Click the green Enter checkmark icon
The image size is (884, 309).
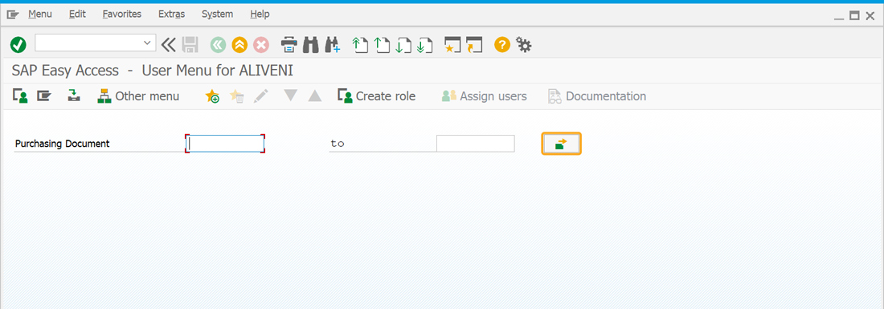coord(18,44)
